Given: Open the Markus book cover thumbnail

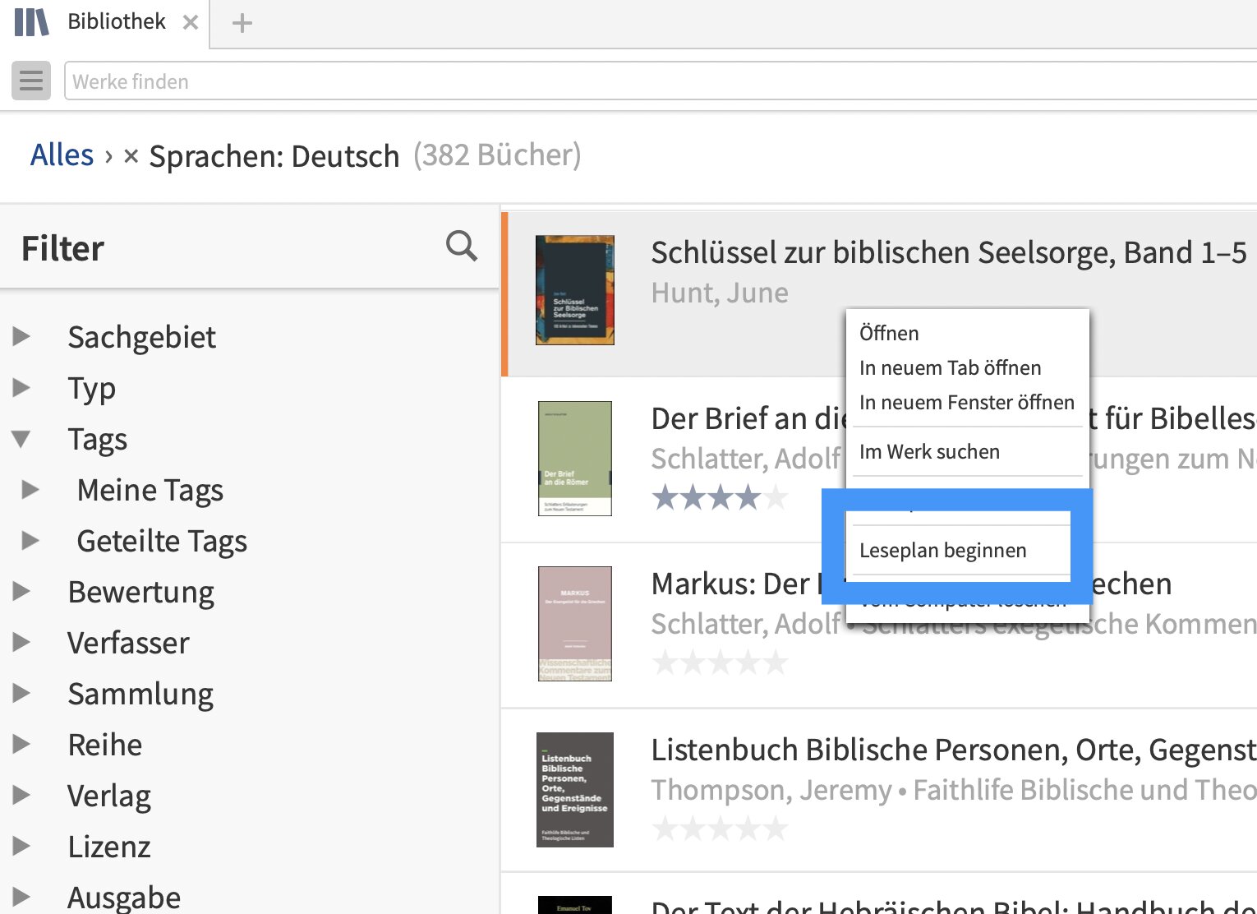Looking at the screenshot, I should 575,624.
